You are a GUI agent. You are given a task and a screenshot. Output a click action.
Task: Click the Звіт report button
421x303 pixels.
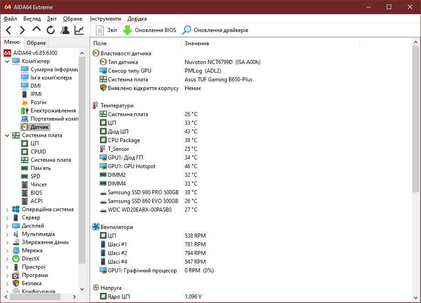107,30
